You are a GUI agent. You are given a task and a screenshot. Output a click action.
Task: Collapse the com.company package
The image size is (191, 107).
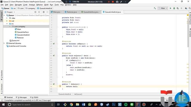(x=10, y=26)
